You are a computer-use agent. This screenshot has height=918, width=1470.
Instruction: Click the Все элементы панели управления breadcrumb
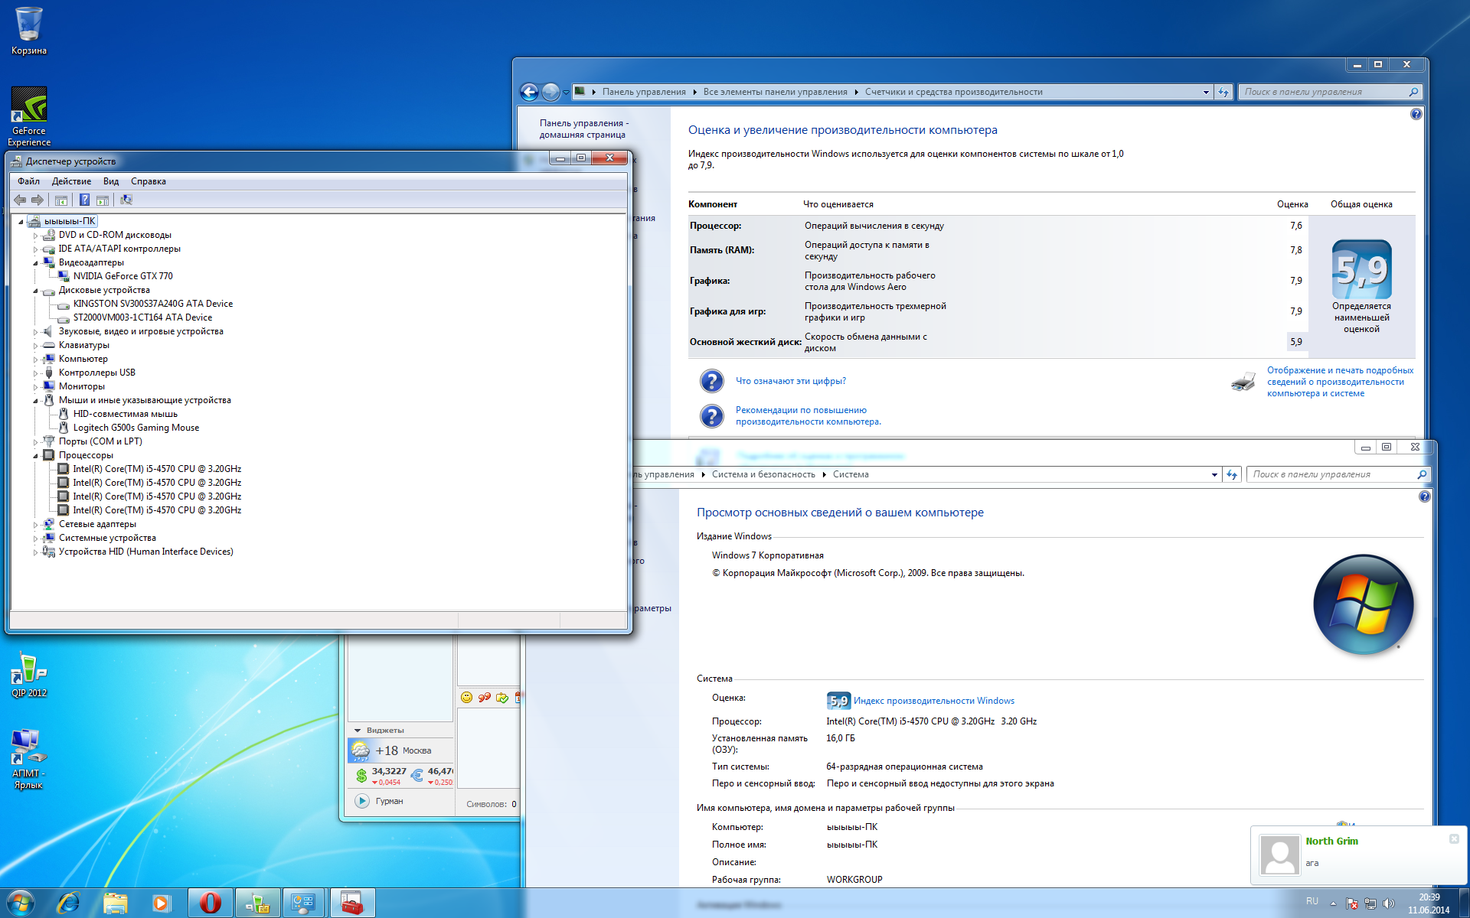pyautogui.click(x=775, y=92)
